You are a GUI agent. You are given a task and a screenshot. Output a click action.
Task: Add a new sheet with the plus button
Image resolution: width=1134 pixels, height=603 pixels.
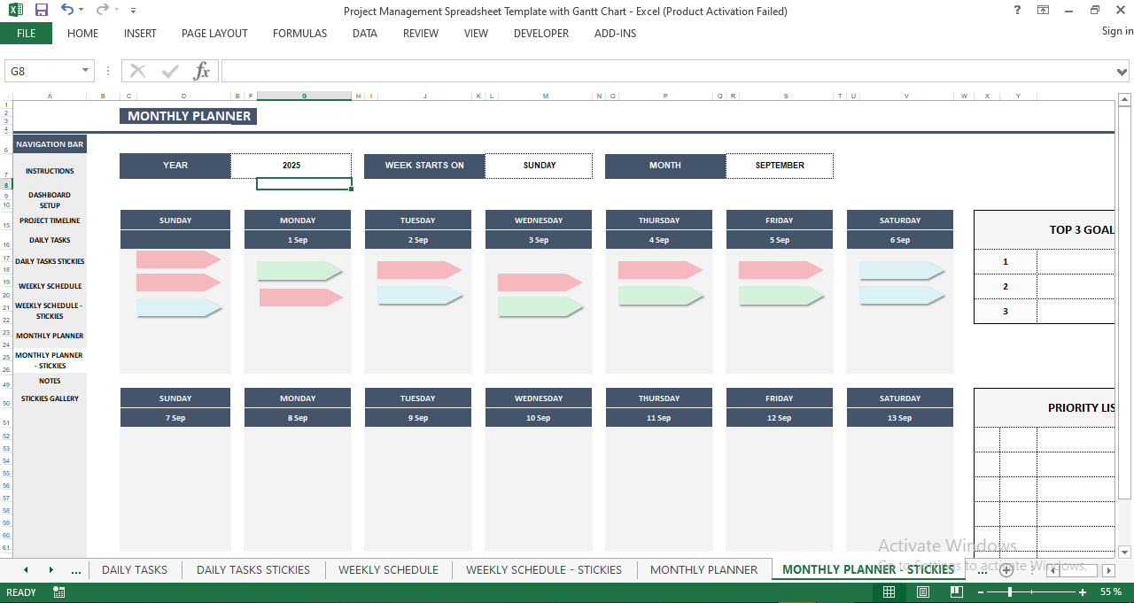pyautogui.click(x=1006, y=570)
